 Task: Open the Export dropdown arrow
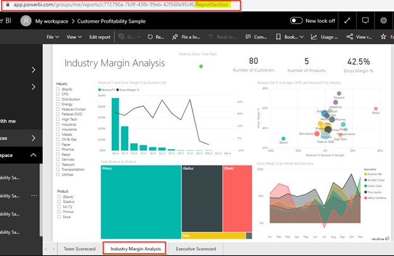(x=139, y=37)
